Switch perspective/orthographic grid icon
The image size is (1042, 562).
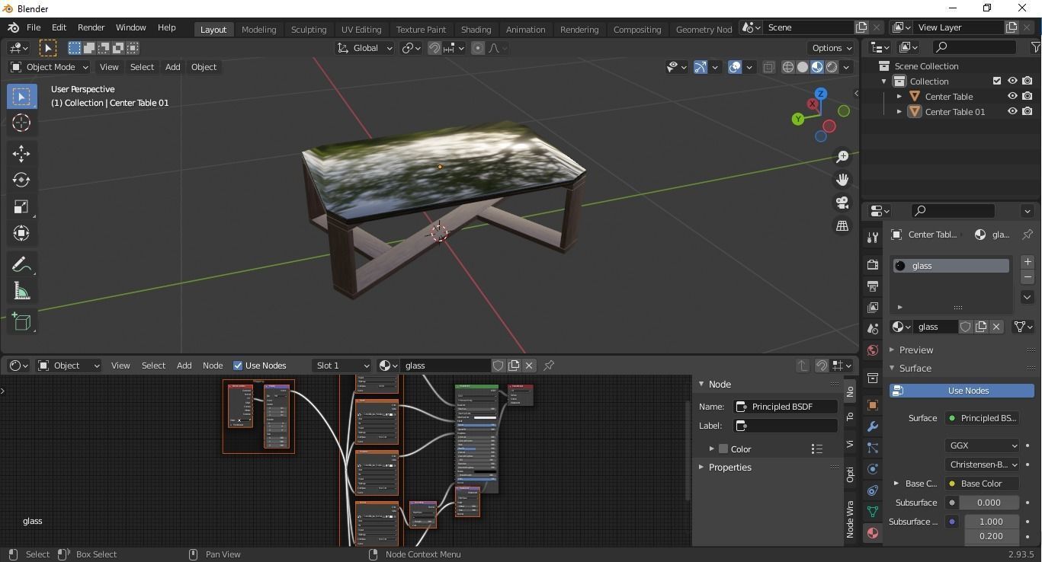coord(842,226)
